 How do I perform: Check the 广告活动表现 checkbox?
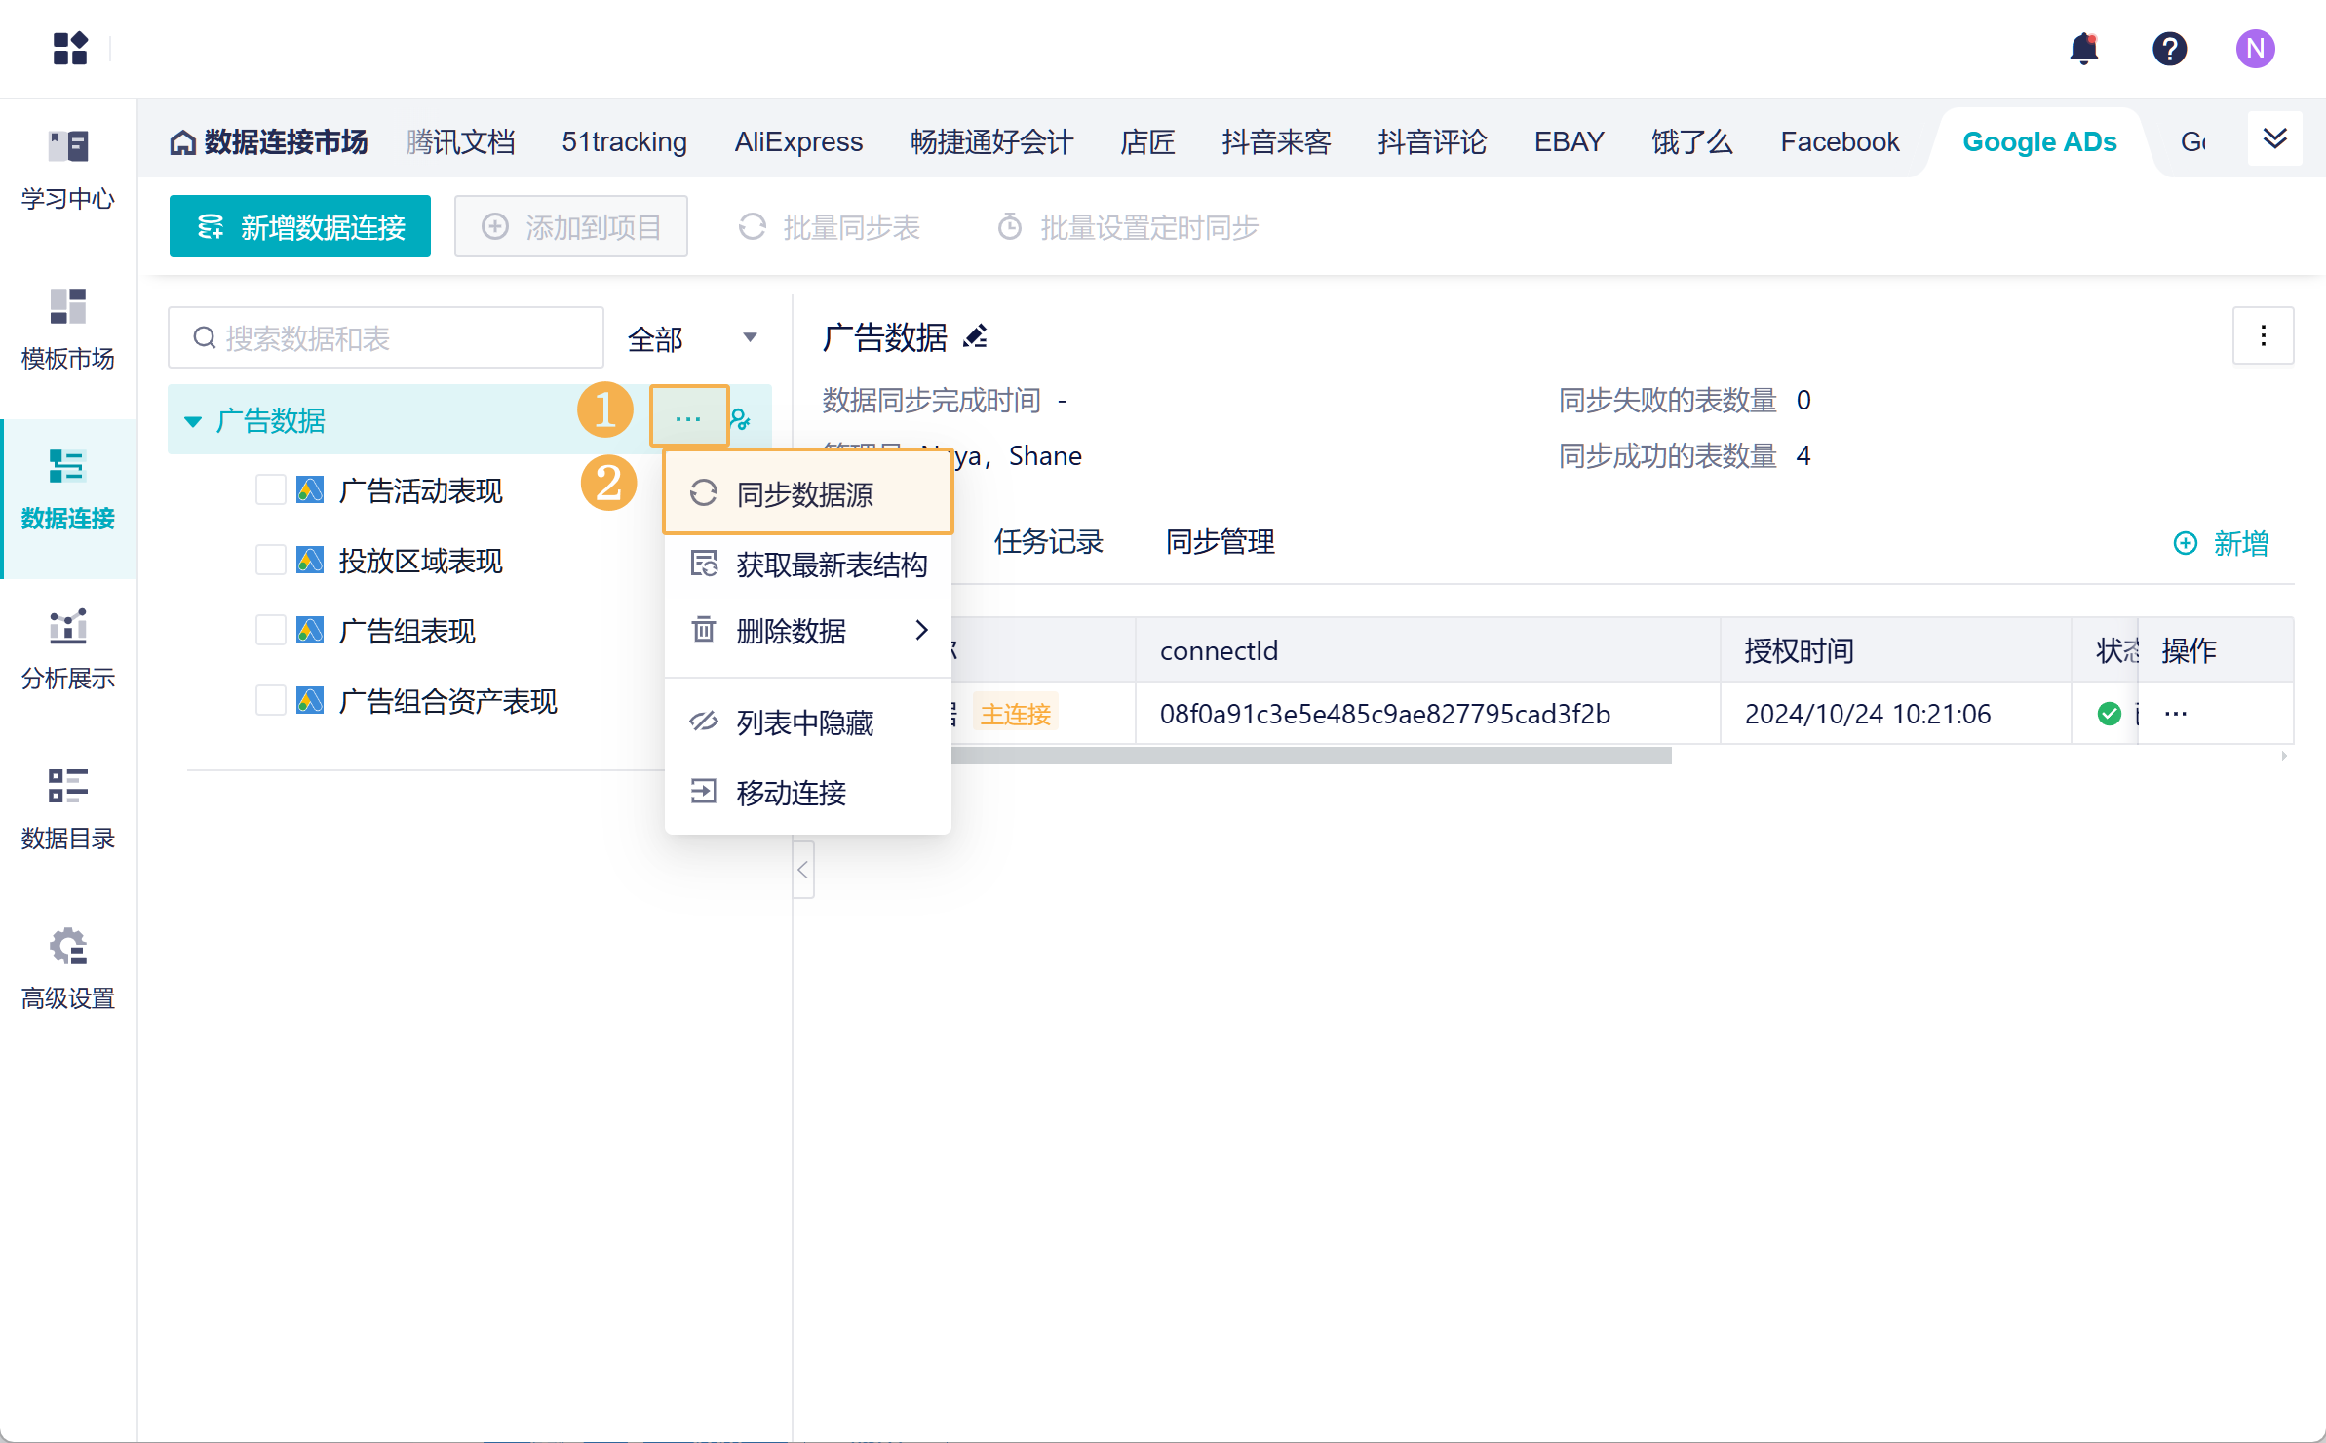[270, 489]
